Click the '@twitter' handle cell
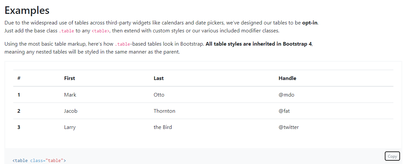 (289, 127)
